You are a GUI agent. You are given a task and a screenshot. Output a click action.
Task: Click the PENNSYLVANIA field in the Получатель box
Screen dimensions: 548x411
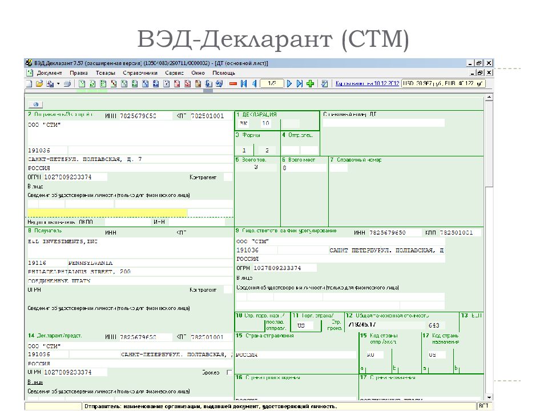(150, 263)
